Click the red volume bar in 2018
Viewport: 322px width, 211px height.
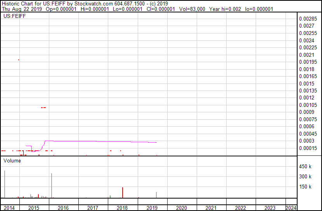(x=123, y=193)
